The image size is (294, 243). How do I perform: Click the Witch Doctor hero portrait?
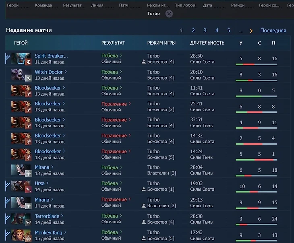[21, 75]
